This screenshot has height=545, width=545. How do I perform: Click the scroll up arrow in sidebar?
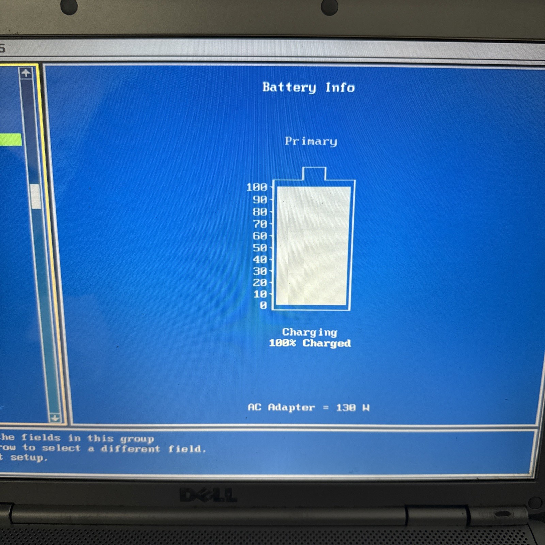[x=26, y=73]
